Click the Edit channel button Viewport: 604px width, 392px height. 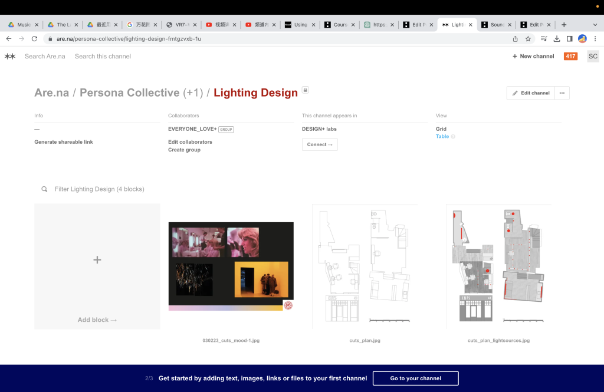coord(531,93)
